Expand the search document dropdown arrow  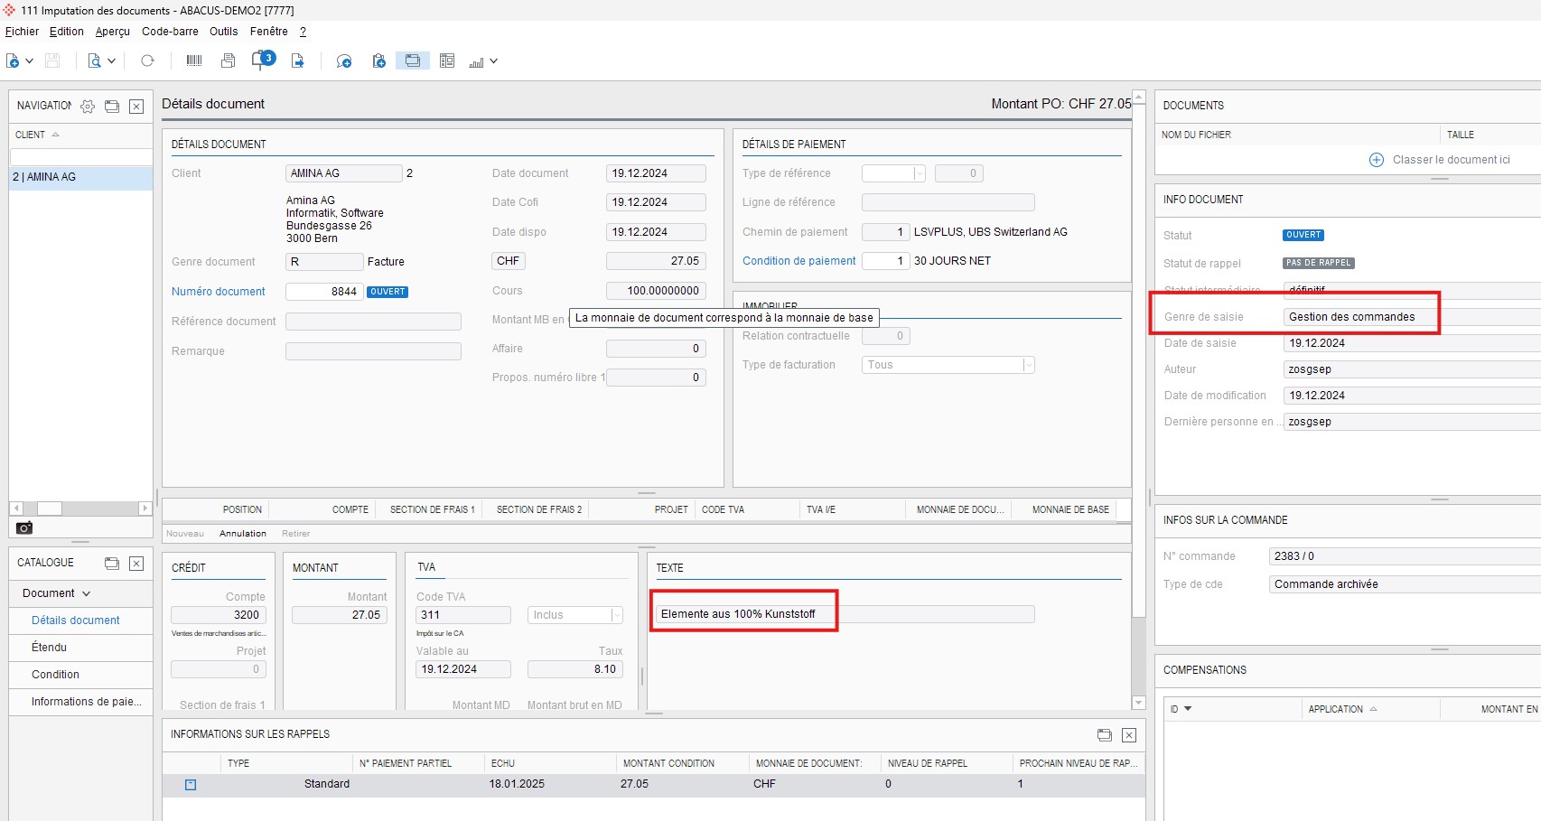111,61
